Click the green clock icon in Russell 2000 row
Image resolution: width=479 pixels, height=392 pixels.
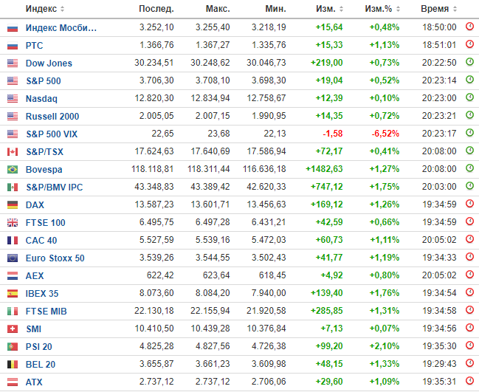[469, 115]
